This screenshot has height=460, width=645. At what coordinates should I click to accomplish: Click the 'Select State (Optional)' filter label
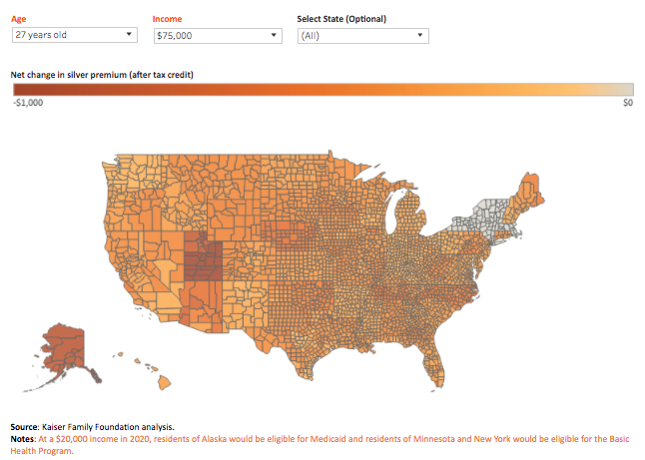[341, 18]
